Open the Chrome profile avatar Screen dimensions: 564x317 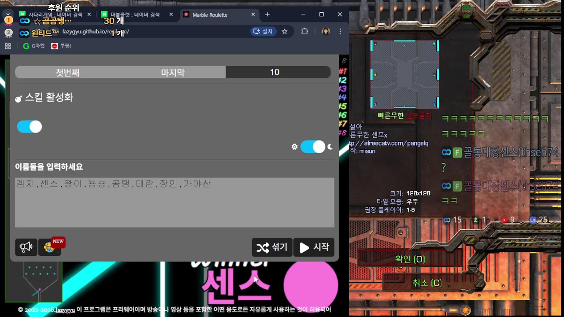pyautogui.click(x=326, y=31)
